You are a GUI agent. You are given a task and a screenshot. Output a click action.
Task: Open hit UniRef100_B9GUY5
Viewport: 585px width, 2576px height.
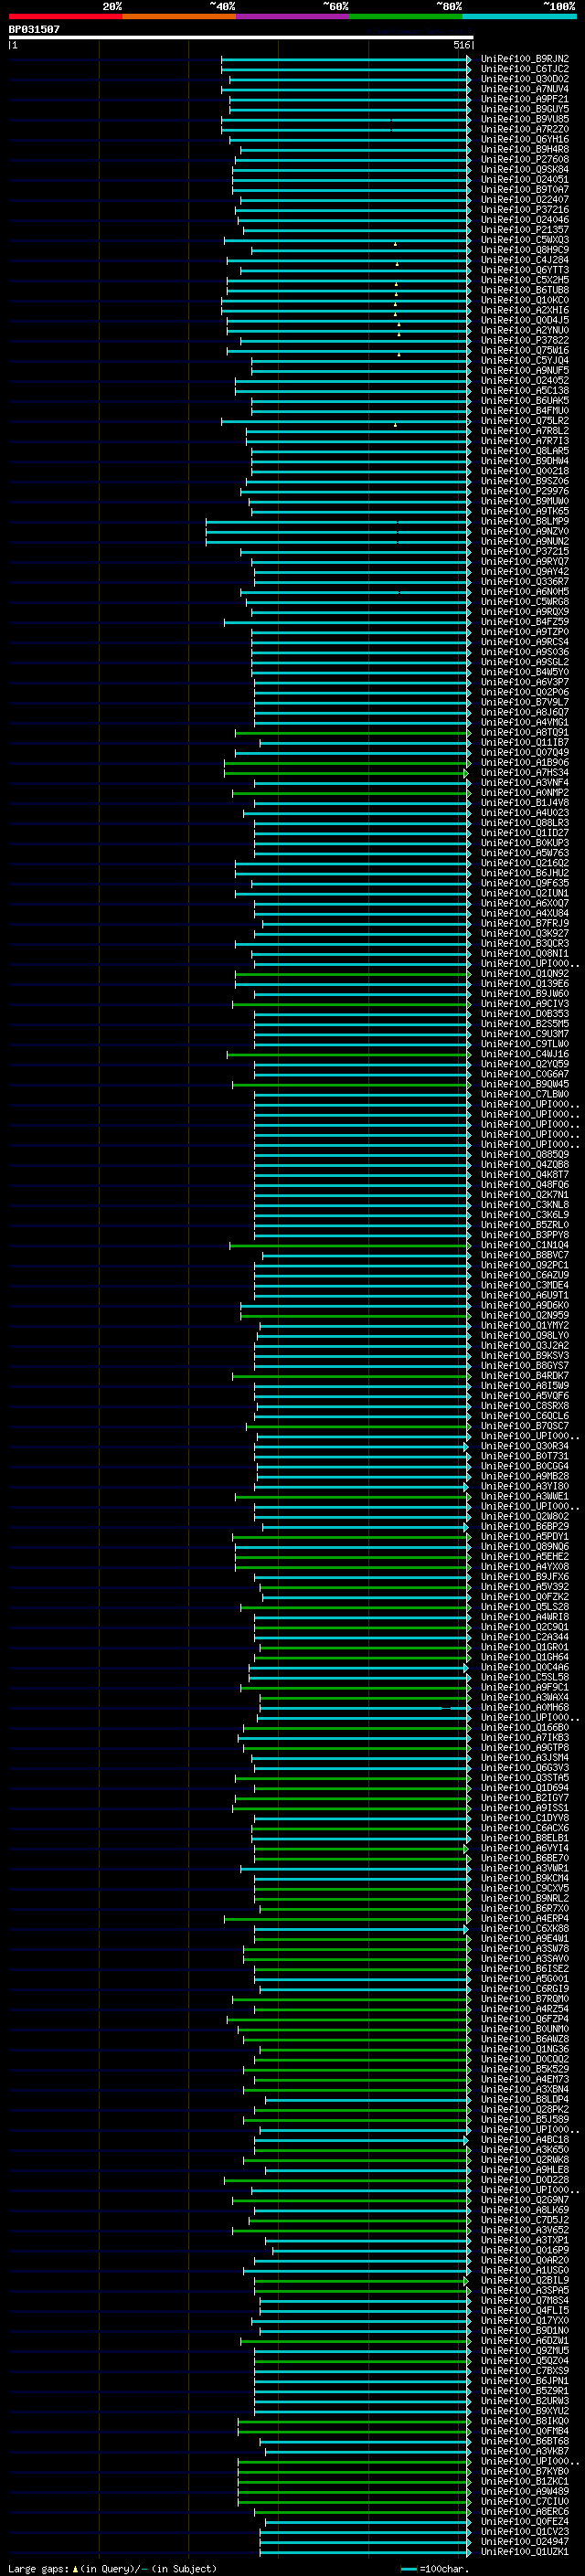pos(524,109)
